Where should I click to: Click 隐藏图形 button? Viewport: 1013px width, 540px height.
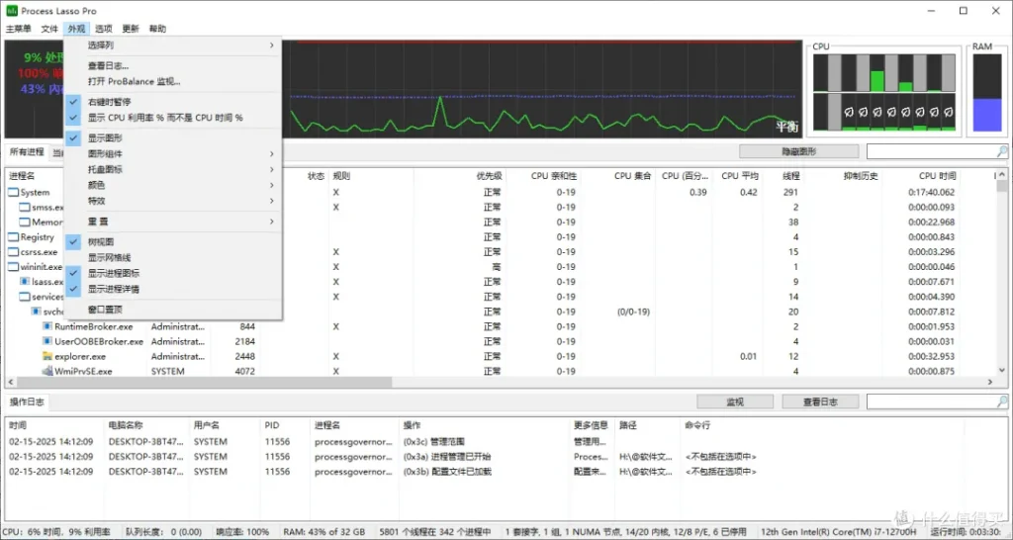point(799,151)
